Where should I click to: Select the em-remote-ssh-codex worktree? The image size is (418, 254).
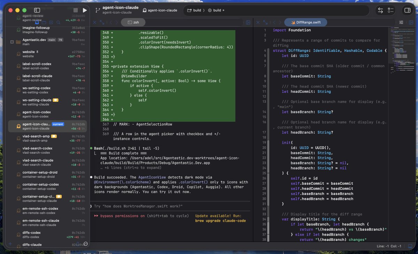pos(47,210)
